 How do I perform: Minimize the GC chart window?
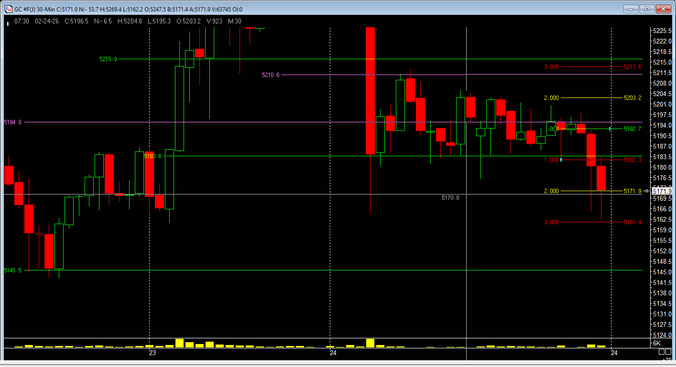[x=631, y=9]
